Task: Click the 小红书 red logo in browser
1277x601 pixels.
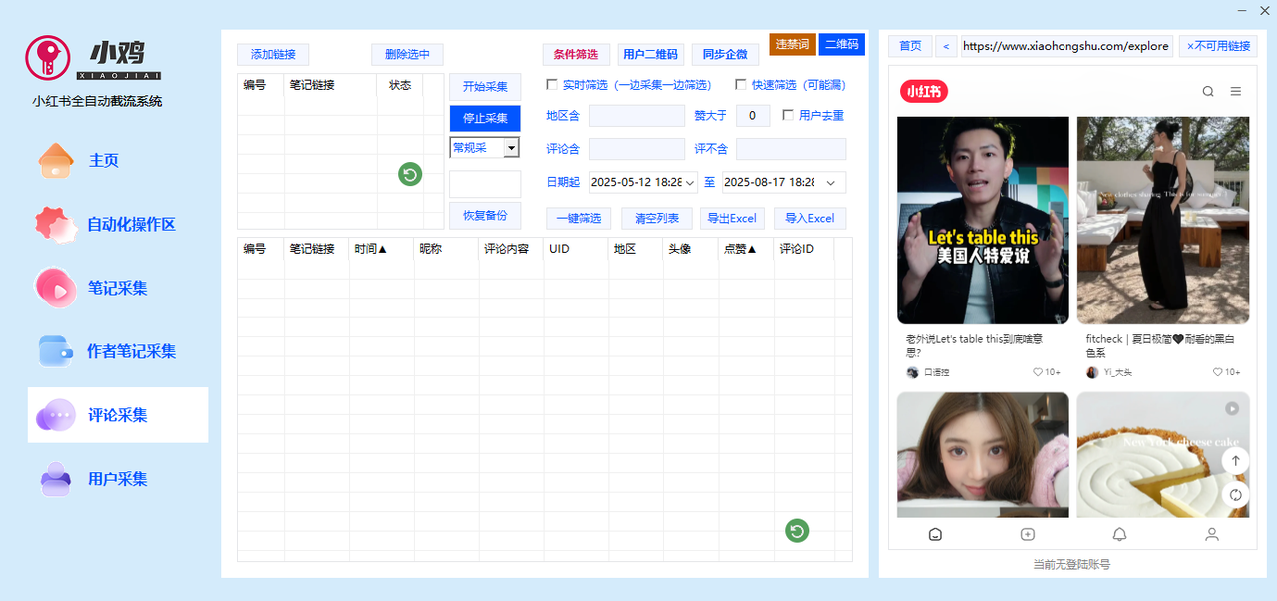Action: coord(924,91)
